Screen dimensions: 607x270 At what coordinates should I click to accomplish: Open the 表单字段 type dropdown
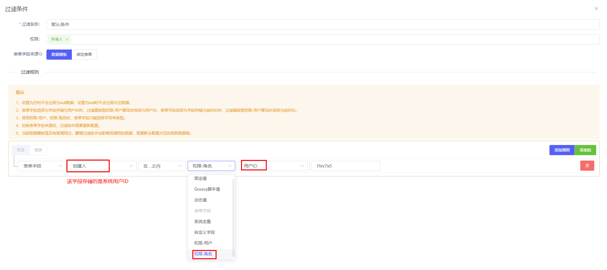[42, 166]
